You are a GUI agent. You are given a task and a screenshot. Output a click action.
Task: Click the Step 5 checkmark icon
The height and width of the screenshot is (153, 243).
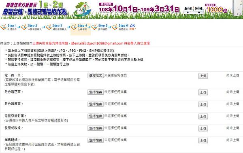point(94,27)
